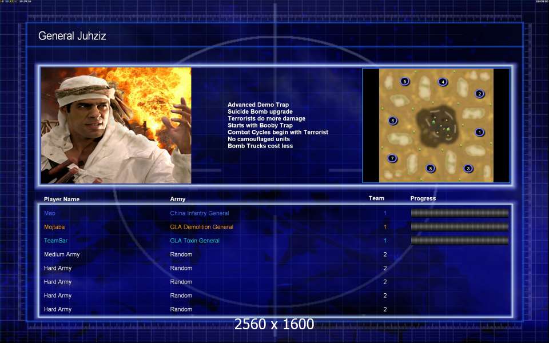The image size is (549, 343).
Task: Click the Army column header
Action: (x=178, y=199)
